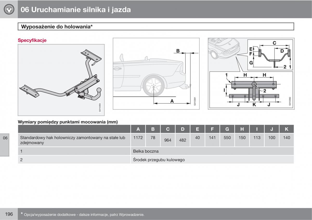Click the table caption "Wymiary pomiędzy punktami mocowania (mm)"
Viewport: 312px width, 220px height.
pos(68,122)
